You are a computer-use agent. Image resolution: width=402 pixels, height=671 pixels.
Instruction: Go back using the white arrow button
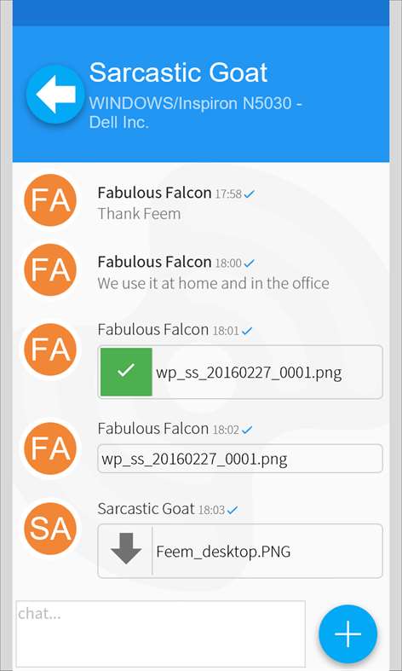tap(55, 95)
